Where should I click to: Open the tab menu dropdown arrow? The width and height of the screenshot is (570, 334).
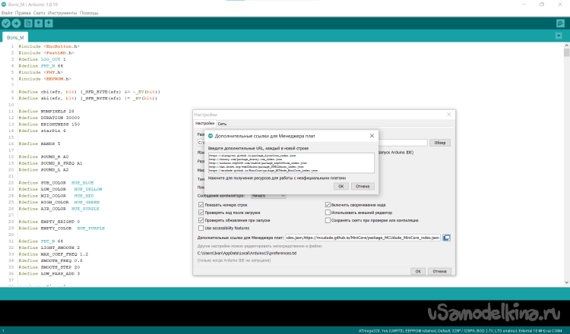tap(563, 36)
